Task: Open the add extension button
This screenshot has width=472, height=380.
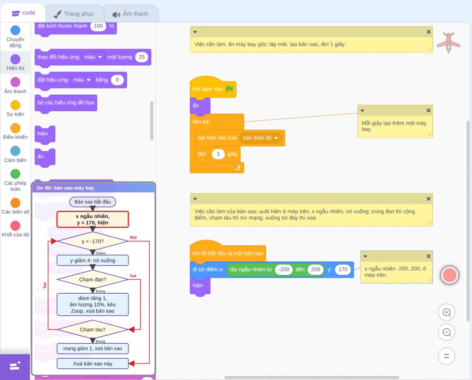Action: pyautogui.click(x=15, y=366)
